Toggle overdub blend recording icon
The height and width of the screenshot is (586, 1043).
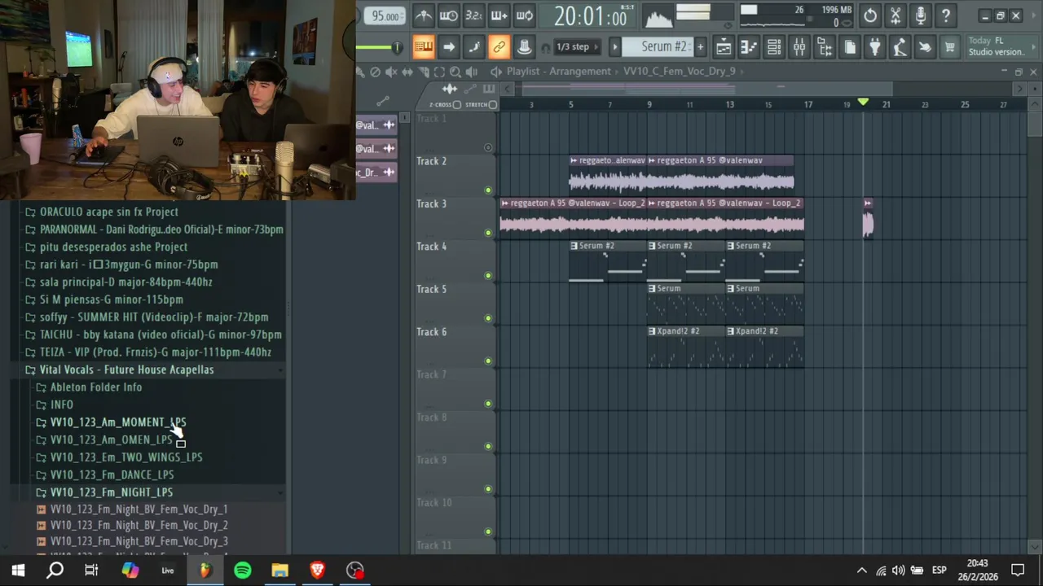point(499,15)
